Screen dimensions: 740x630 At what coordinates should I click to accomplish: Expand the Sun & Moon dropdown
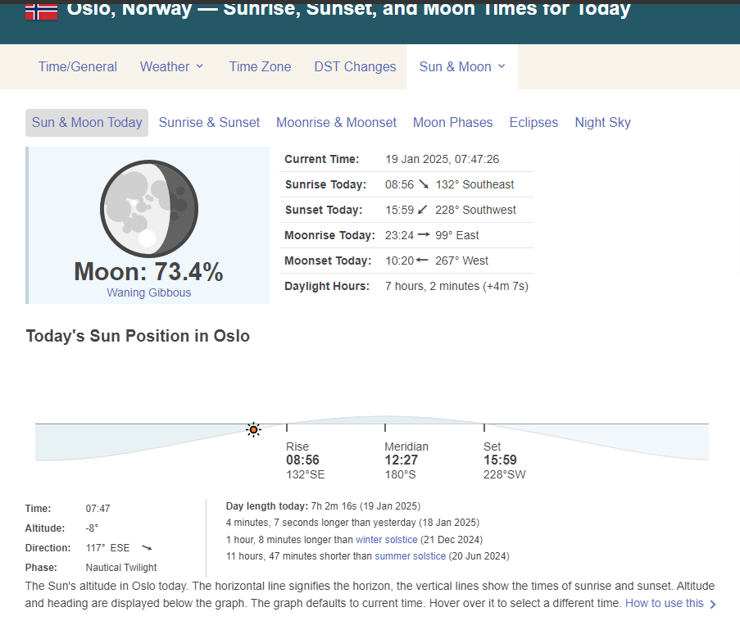click(462, 67)
